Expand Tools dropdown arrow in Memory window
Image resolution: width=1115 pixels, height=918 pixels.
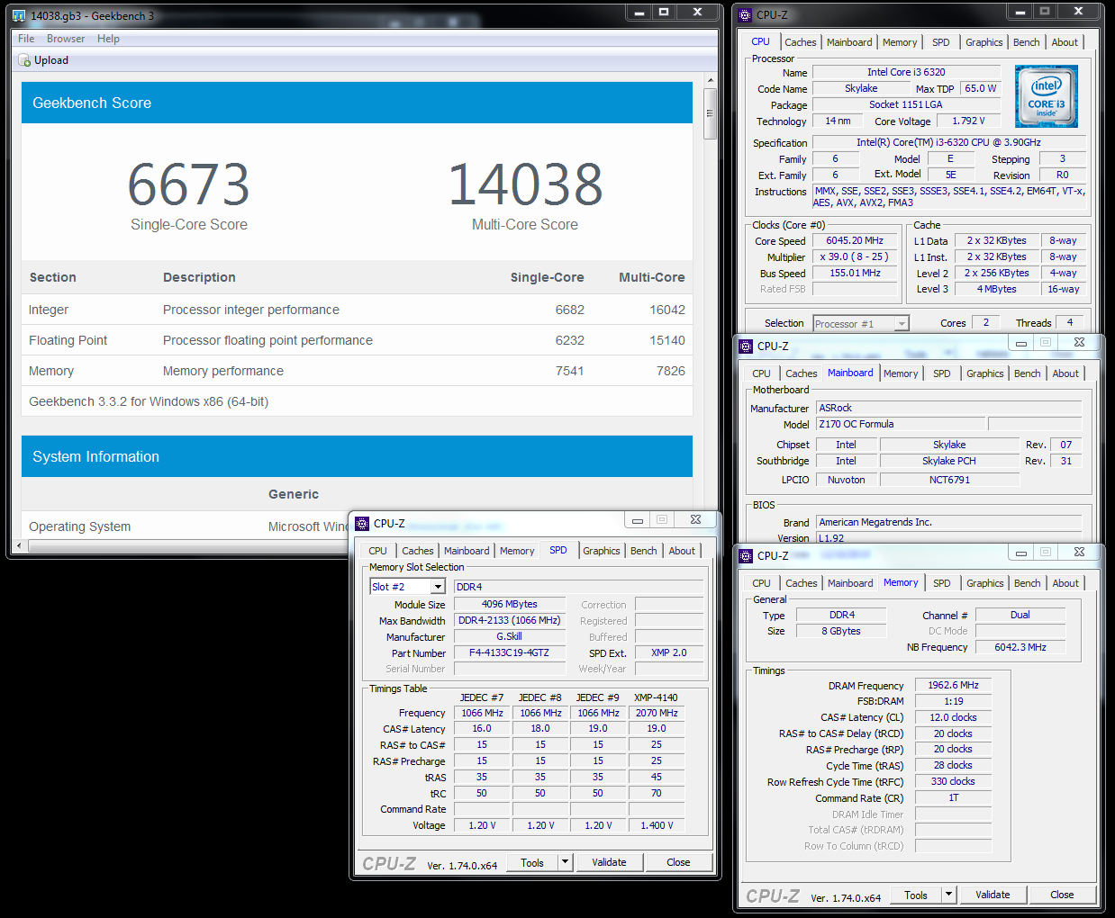pyautogui.click(x=948, y=895)
